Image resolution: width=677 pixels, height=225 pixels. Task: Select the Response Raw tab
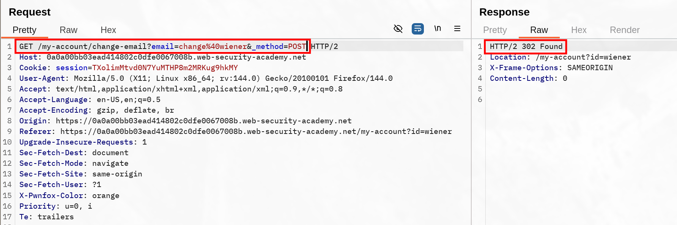click(x=539, y=30)
